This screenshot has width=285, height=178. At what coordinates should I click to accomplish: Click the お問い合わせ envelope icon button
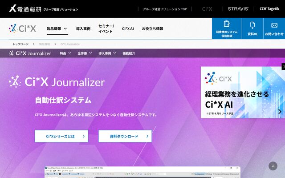point(274,28)
